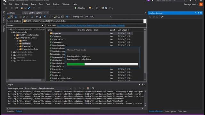205x115 pixels.
Task: Select the Entidades folder in the tree
Action: pyautogui.click(x=26, y=43)
